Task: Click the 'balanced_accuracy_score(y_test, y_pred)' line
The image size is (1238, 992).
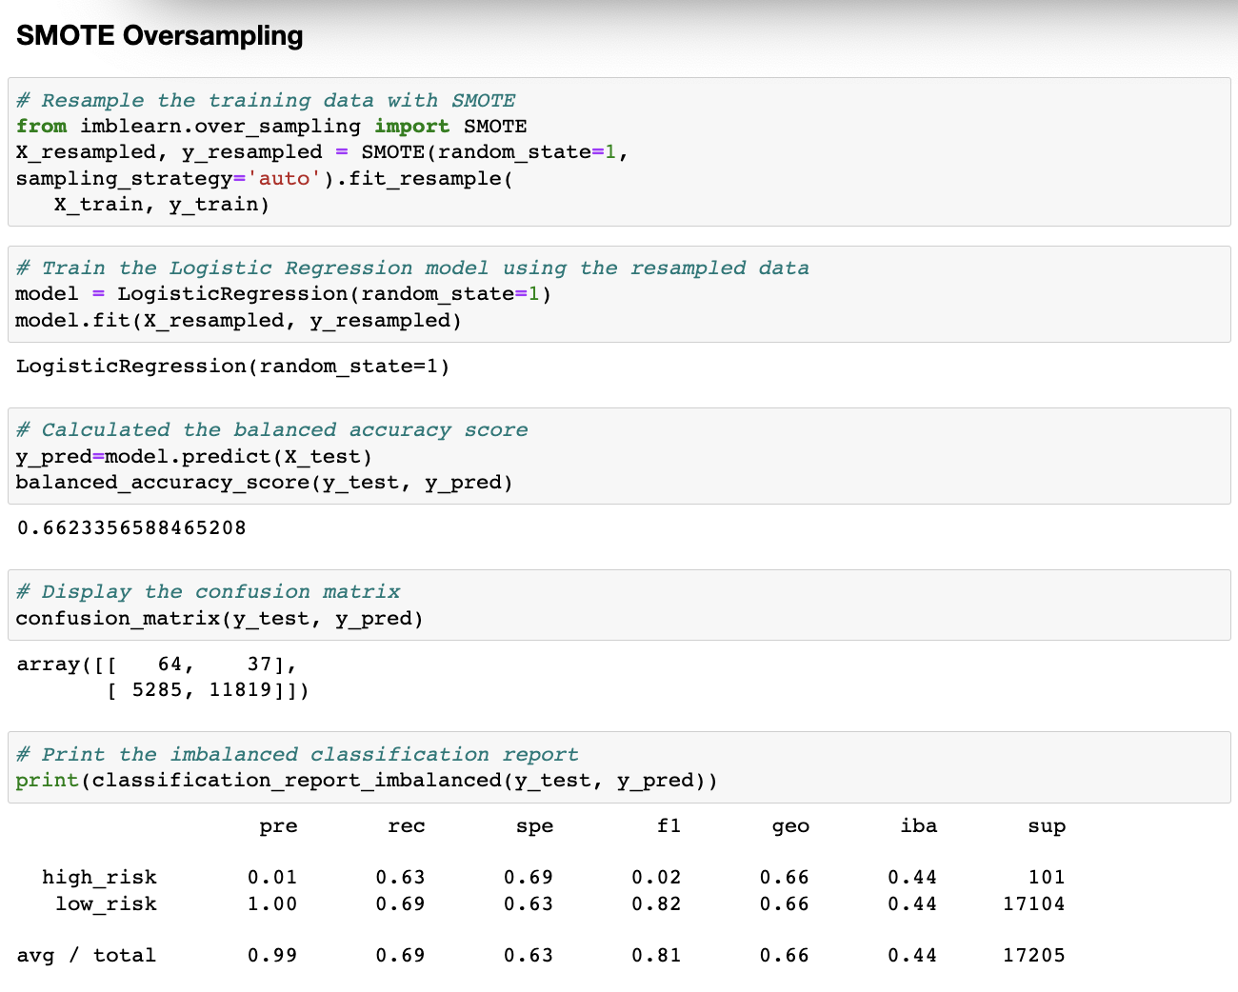Action: (x=265, y=483)
